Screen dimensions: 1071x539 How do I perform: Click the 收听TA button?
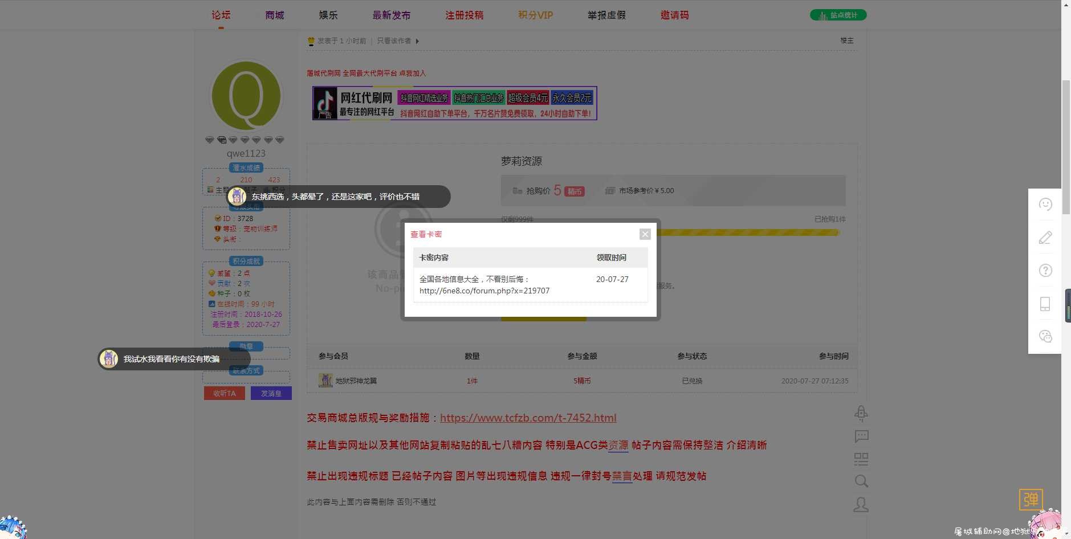(225, 393)
